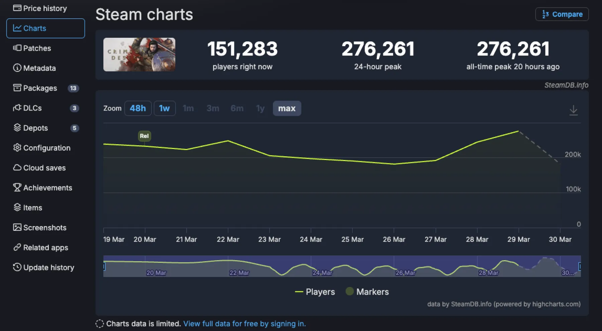Click the Compare button label

[x=567, y=14]
